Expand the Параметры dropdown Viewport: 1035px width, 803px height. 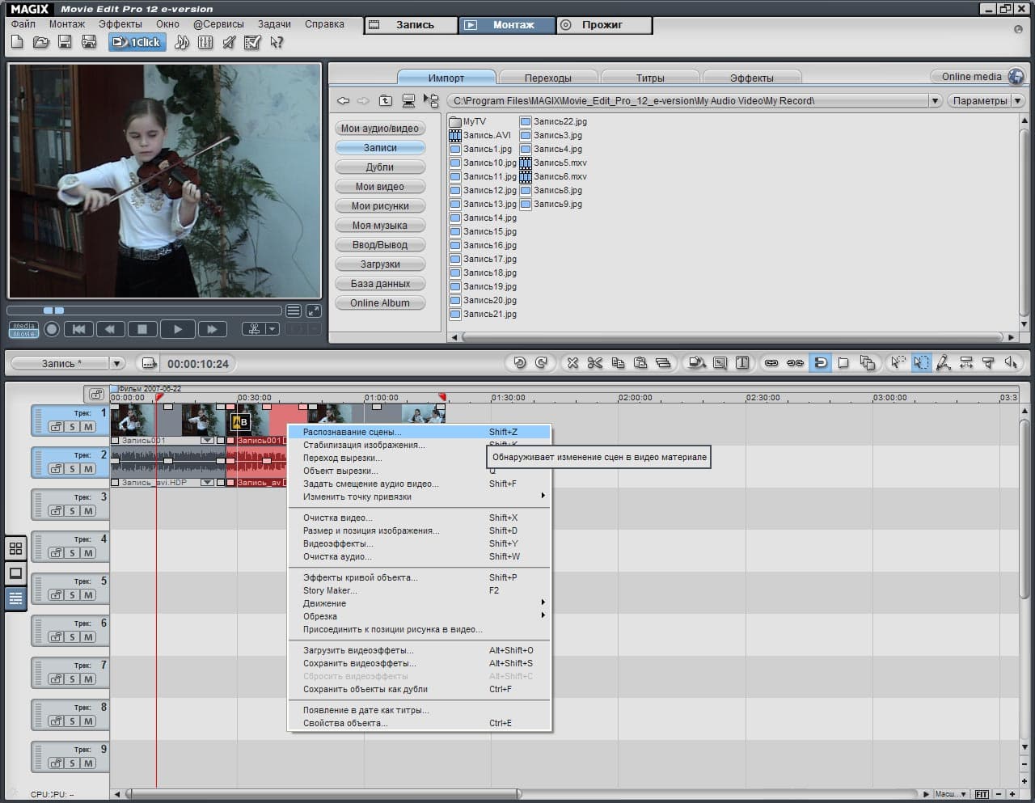tap(1018, 101)
